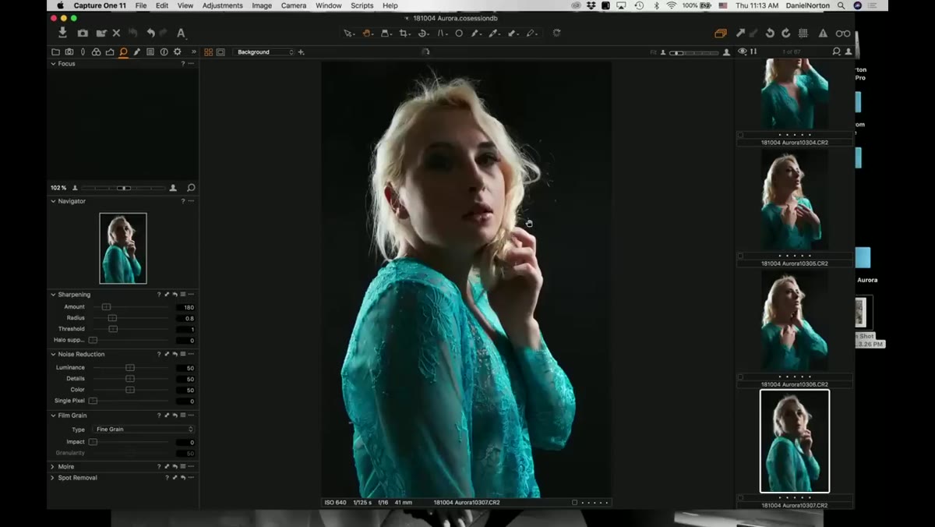Click the Capture camera icon in toolbar
The width and height of the screenshot is (935, 527).
[83, 33]
